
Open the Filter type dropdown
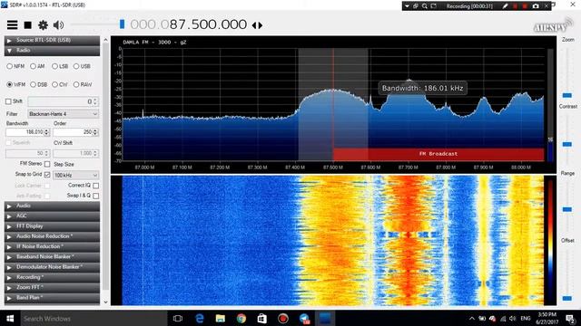tap(63, 114)
